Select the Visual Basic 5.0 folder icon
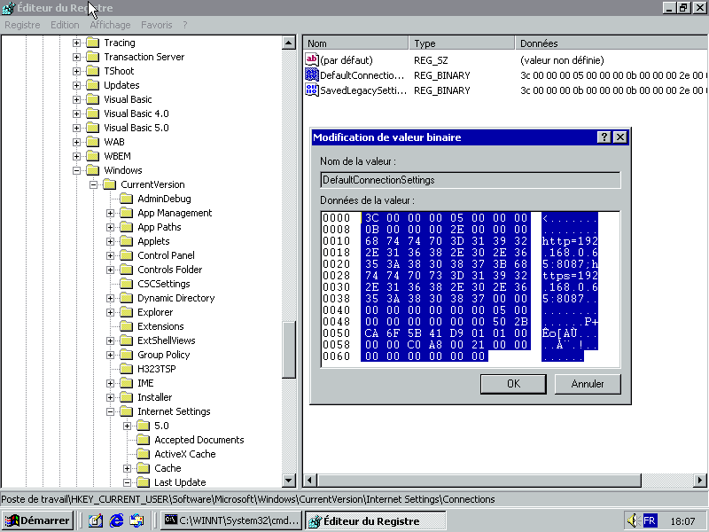Viewport: 709px width, 532px height. pos(93,128)
